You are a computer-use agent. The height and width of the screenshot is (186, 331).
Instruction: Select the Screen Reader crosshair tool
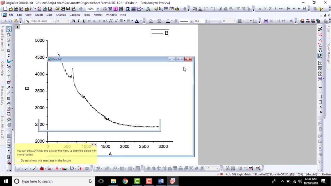coord(9,45)
